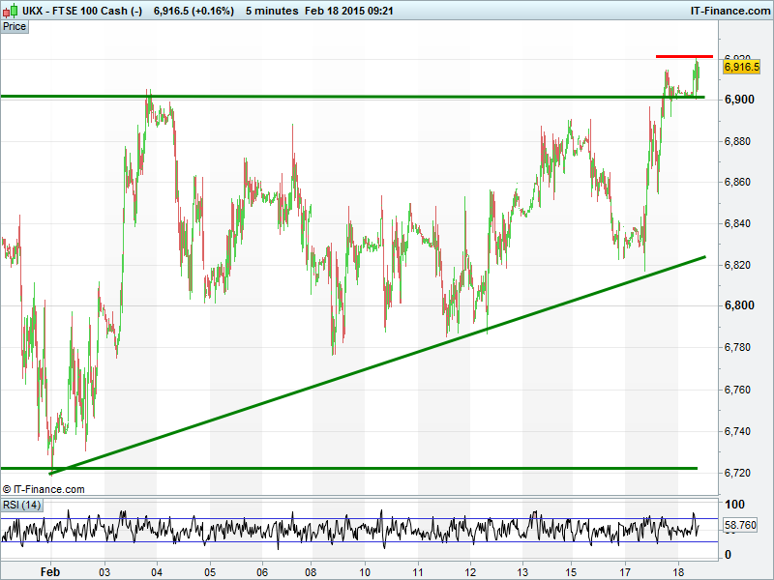Click the 6,840 price axis label

739,224
